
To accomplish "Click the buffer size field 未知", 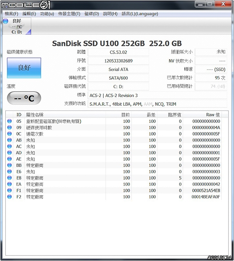I will click(211, 52).
